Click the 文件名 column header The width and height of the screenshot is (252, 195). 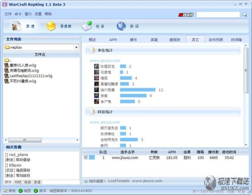(x=40, y=54)
